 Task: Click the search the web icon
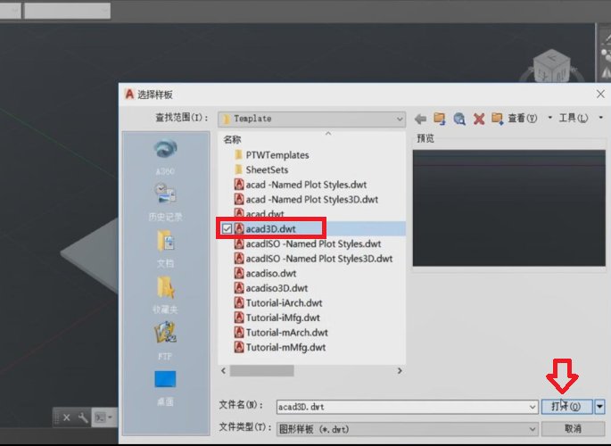pos(459,119)
